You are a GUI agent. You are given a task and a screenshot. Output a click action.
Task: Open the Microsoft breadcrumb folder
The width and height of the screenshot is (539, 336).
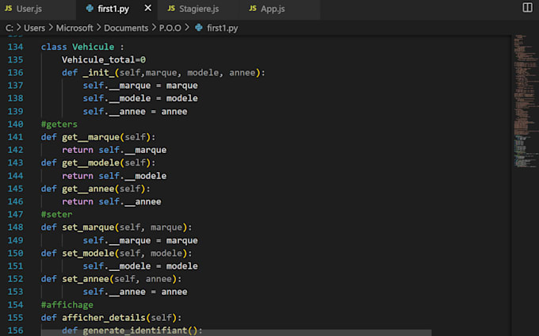coord(75,28)
